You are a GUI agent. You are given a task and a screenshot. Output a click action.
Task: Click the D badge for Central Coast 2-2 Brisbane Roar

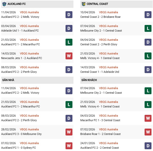tap(148, 15)
